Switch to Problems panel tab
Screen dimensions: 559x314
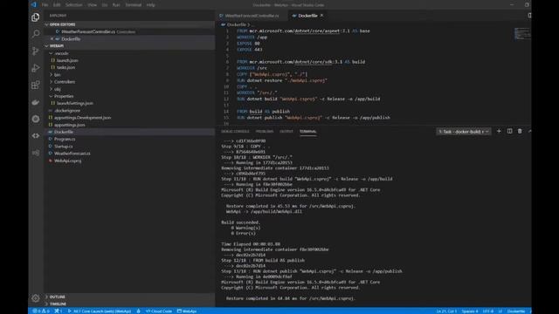[x=265, y=132]
